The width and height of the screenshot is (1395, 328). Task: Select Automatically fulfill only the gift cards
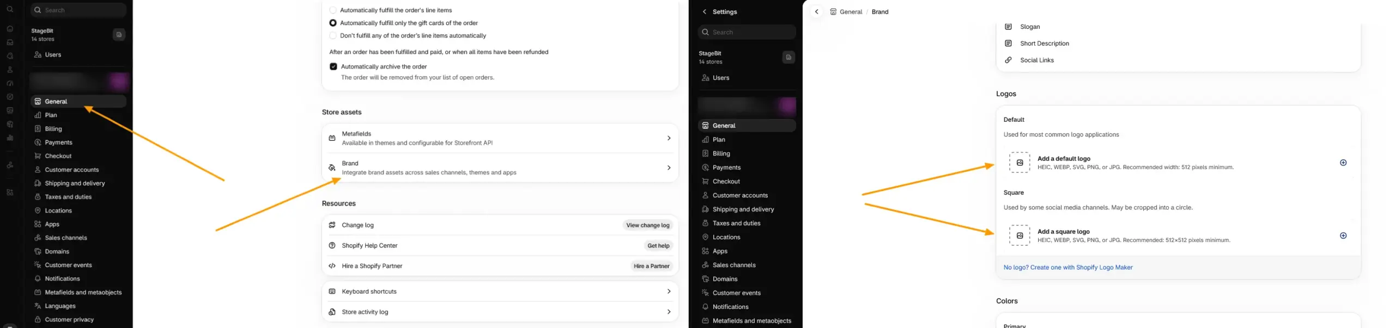(x=333, y=23)
